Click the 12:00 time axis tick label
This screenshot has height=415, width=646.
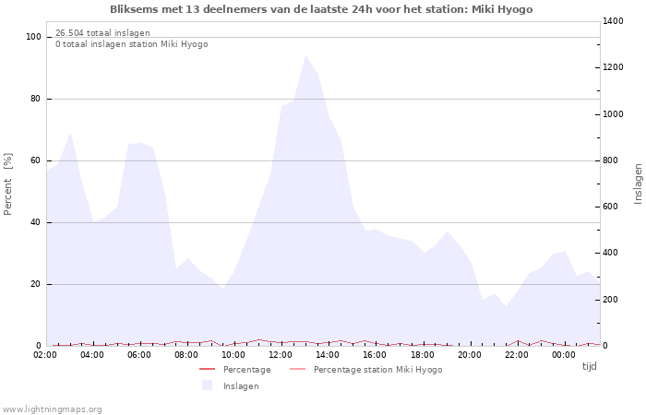click(281, 355)
